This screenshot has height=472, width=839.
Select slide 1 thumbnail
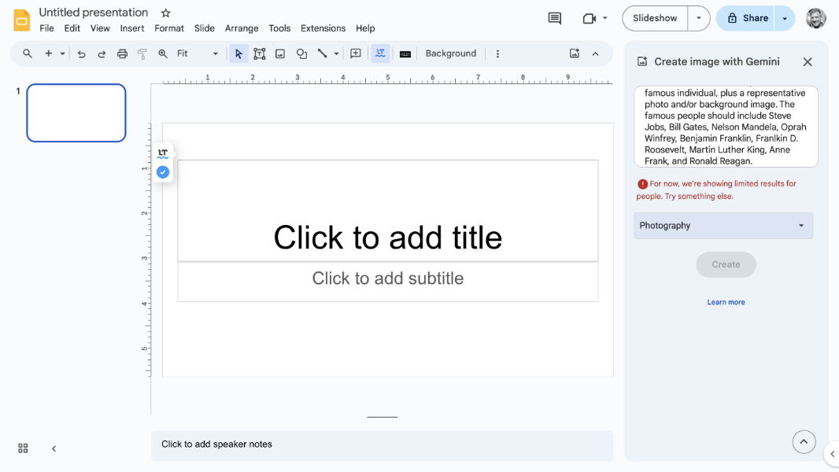76,112
